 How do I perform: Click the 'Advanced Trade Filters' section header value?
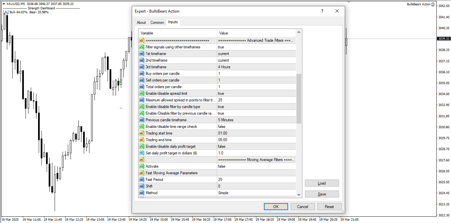(257, 40)
